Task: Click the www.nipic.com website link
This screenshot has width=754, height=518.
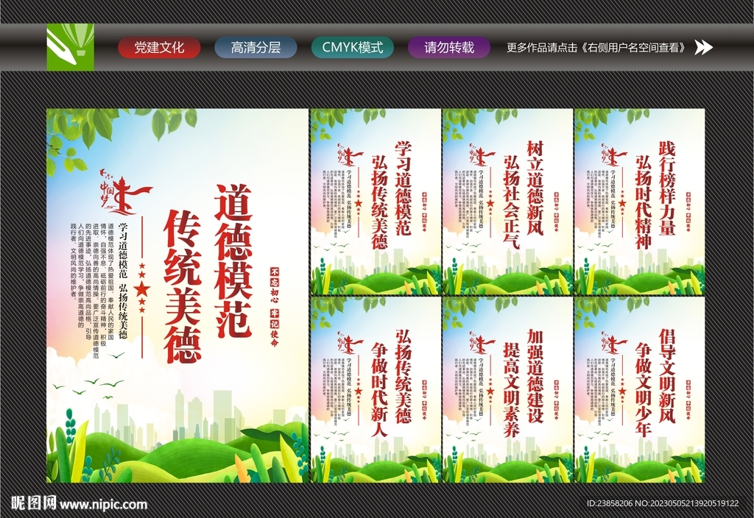Action: click(x=103, y=504)
